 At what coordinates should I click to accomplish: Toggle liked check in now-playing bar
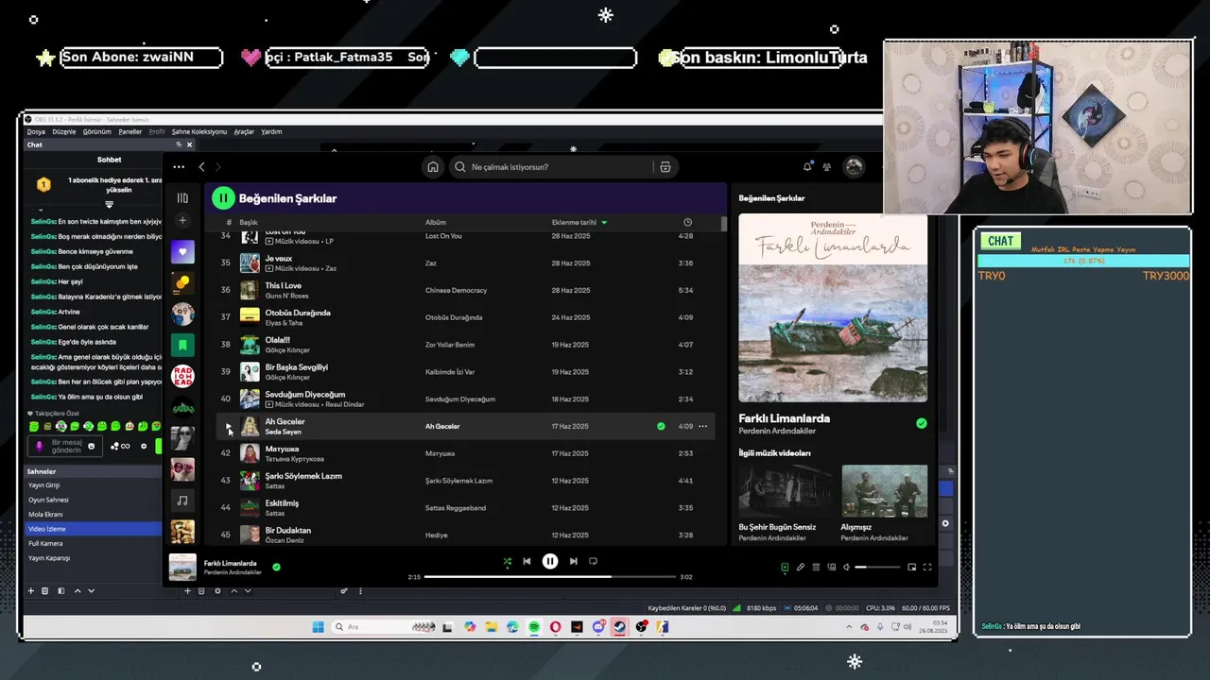click(x=276, y=567)
